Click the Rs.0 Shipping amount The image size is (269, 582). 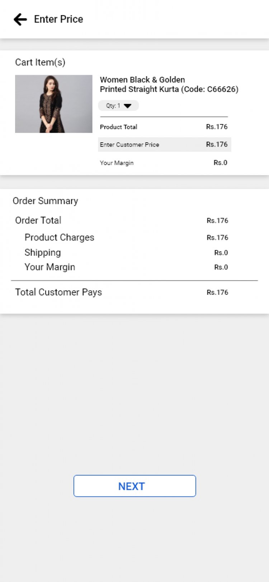click(221, 253)
